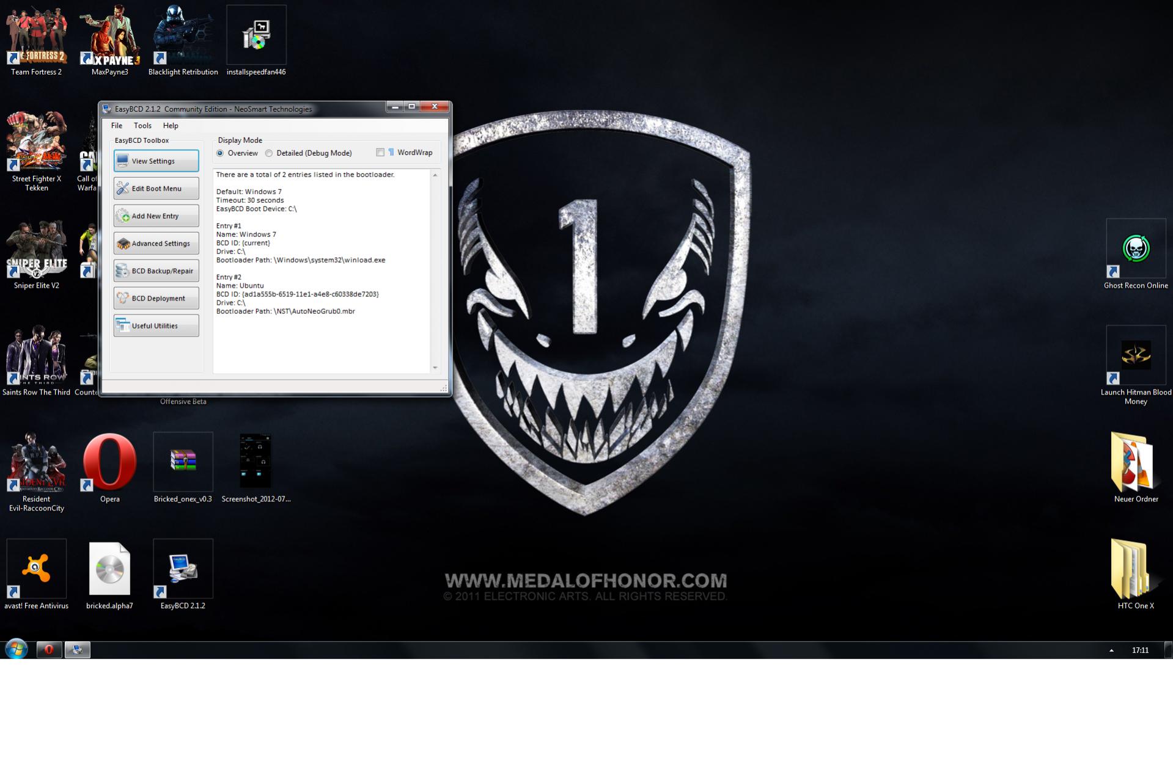Select the Opera desktop shortcut
Image resolution: width=1173 pixels, height=781 pixels.
pos(110,468)
